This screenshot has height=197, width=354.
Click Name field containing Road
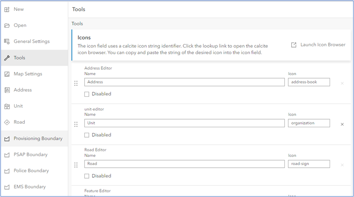(184, 164)
